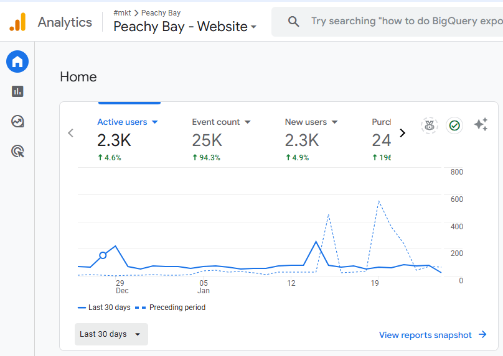This screenshot has height=356, width=503.
Task: Click the 800 y-axis label
Action: pyautogui.click(x=456, y=172)
